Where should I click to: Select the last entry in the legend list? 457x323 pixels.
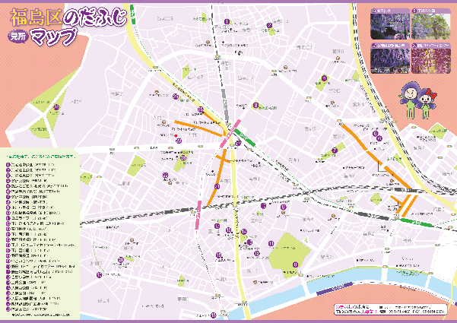click(x=32, y=309)
